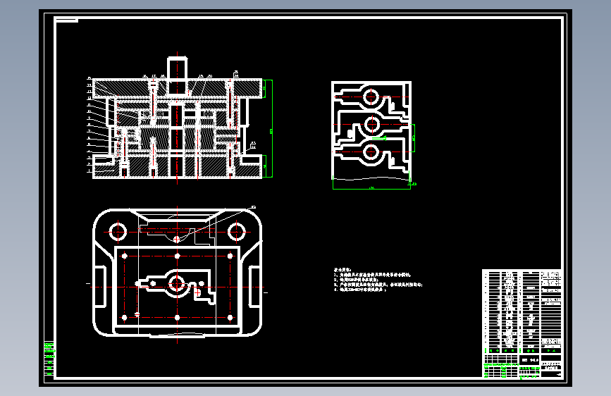Viewport: 611px width, 396px height.
Task: Click the green feed direction arrow on strip layout
Action: 378,138
